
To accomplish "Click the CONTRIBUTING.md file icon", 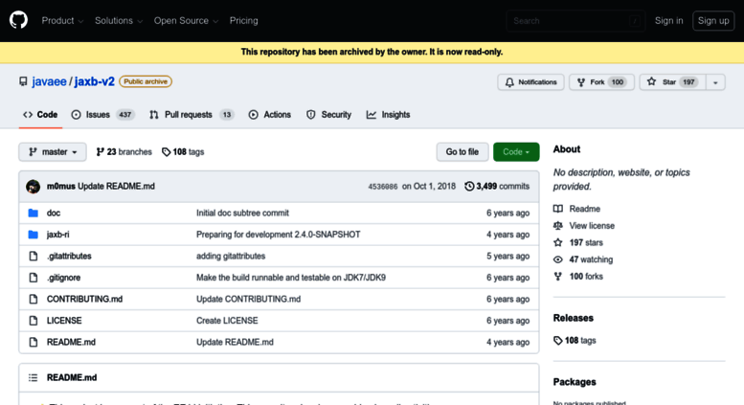I will click(x=34, y=300).
